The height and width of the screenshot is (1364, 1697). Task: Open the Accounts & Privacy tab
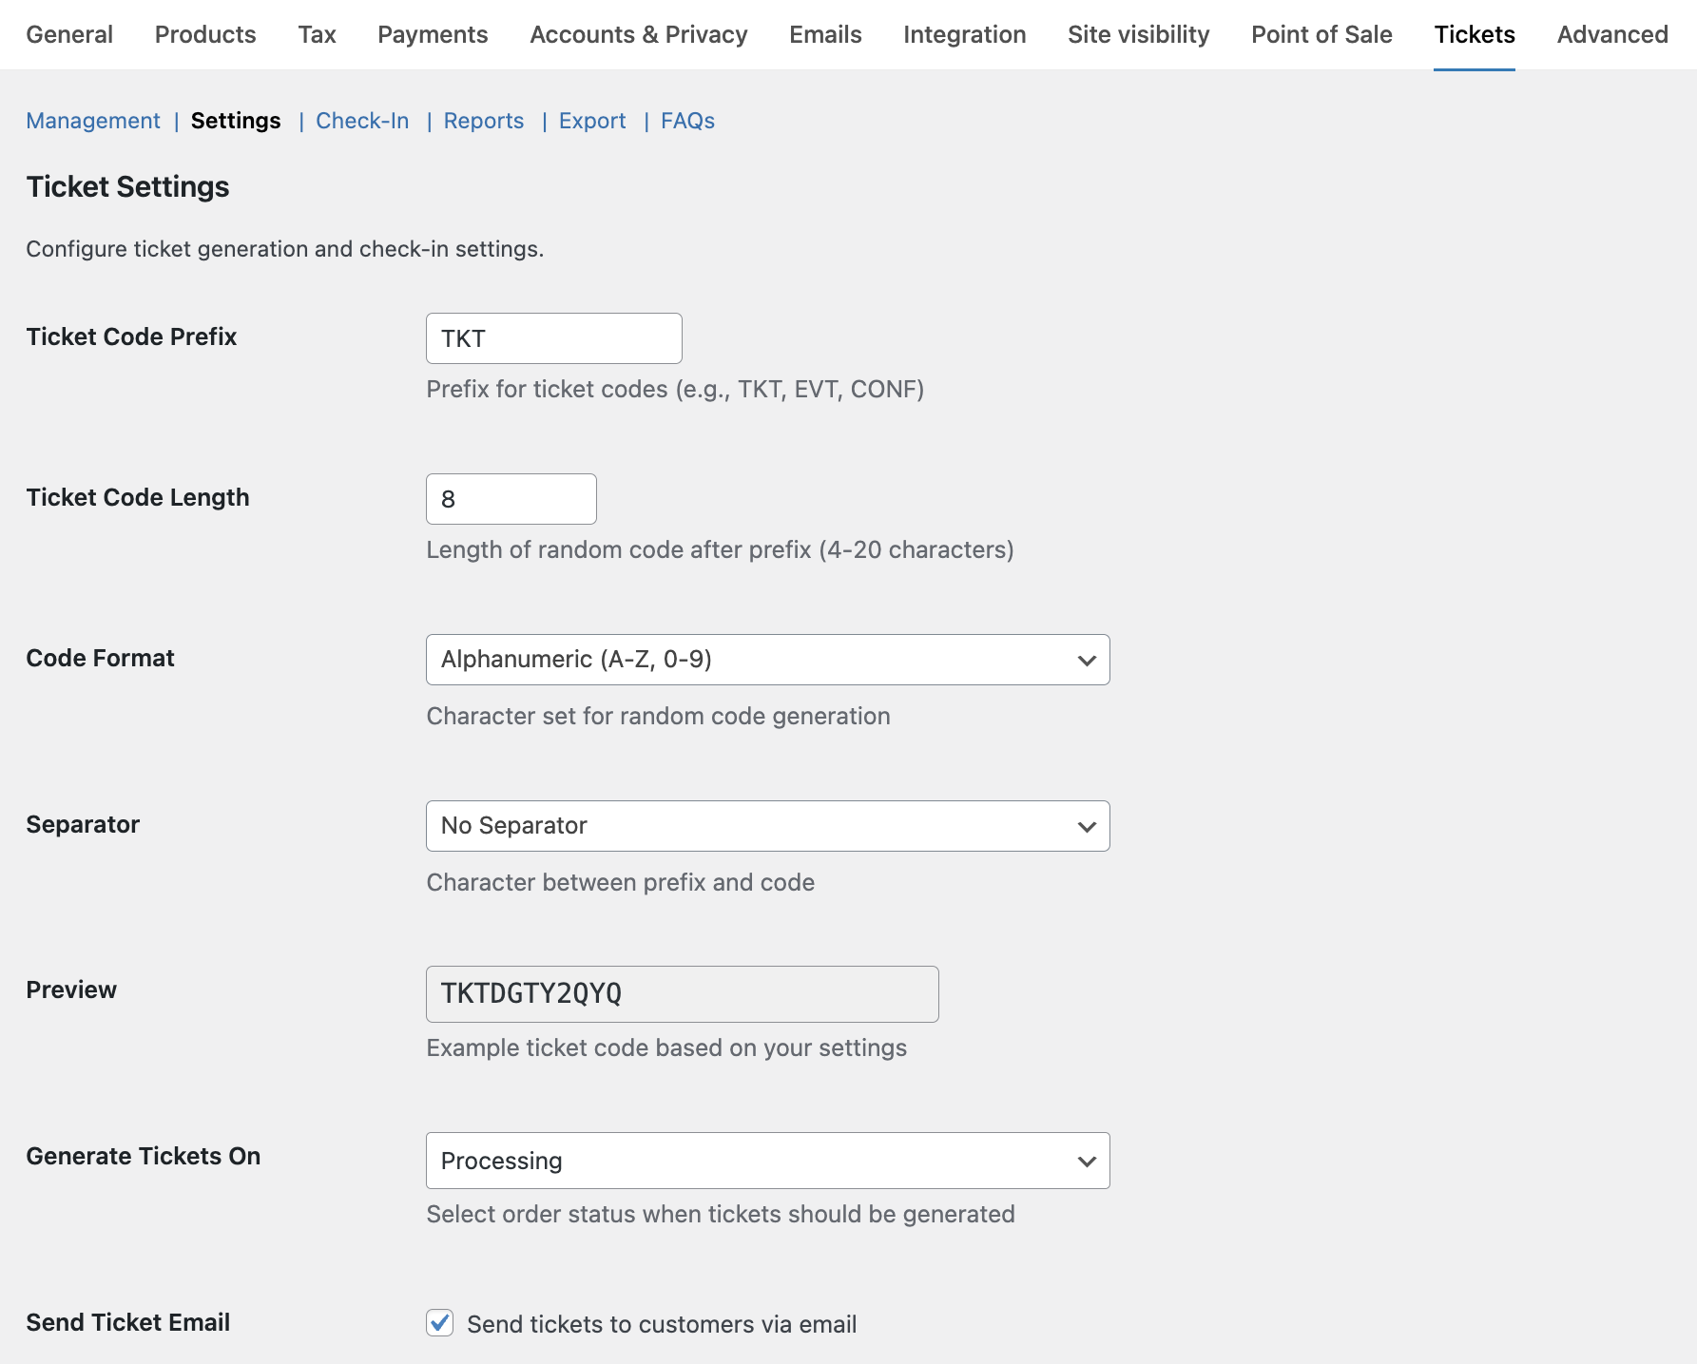point(639,34)
